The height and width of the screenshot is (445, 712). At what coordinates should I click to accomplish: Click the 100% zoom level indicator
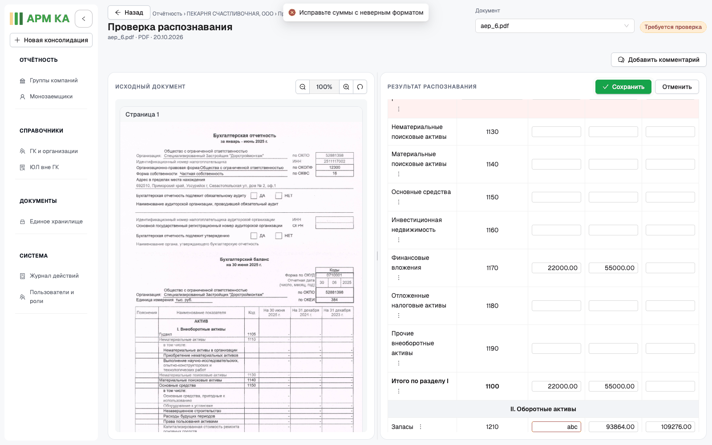point(324,87)
